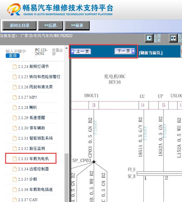This screenshot has height=202, width=182.
Task: Click page icon beside 2.1.31
Action: click(x=15, y=138)
